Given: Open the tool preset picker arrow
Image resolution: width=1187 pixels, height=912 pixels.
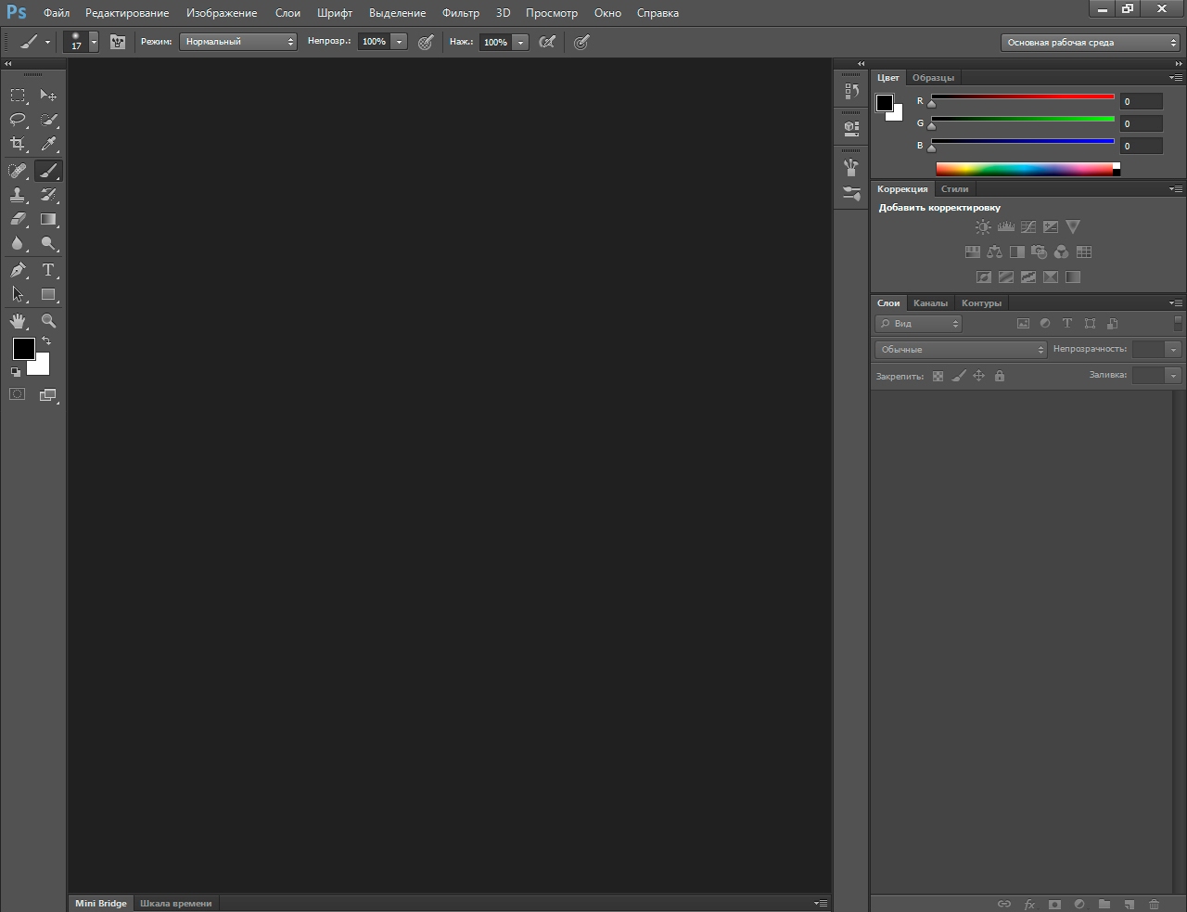Looking at the screenshot, I should point(47,42).
